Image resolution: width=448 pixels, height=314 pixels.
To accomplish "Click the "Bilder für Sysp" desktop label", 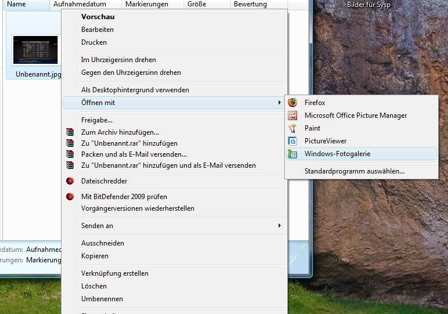I will click(x=368, y=5).
